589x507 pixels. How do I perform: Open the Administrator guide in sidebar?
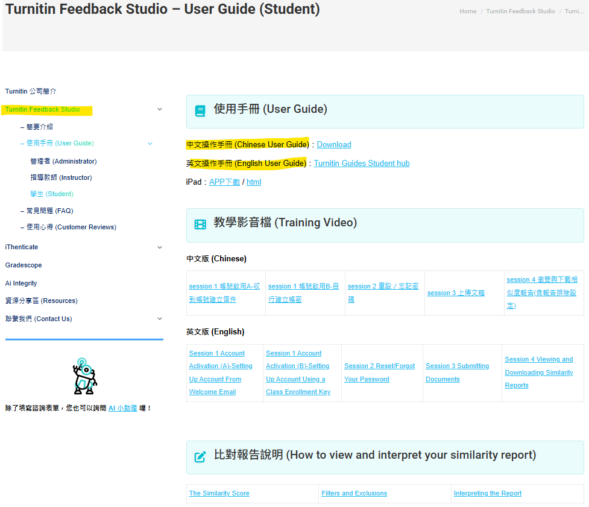[x=63, y=161]
